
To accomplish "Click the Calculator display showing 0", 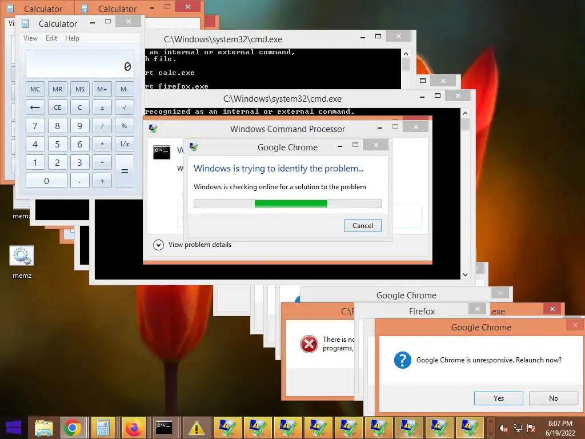I will pos(80,64).
